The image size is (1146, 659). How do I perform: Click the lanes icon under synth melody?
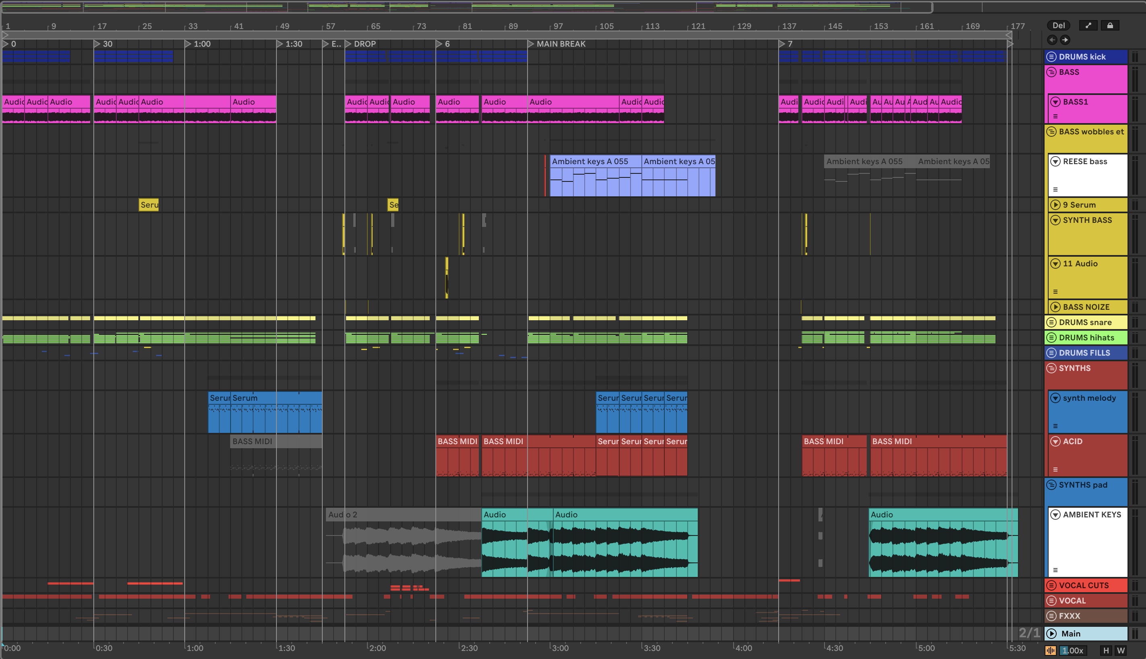(x=1055, y=426)
